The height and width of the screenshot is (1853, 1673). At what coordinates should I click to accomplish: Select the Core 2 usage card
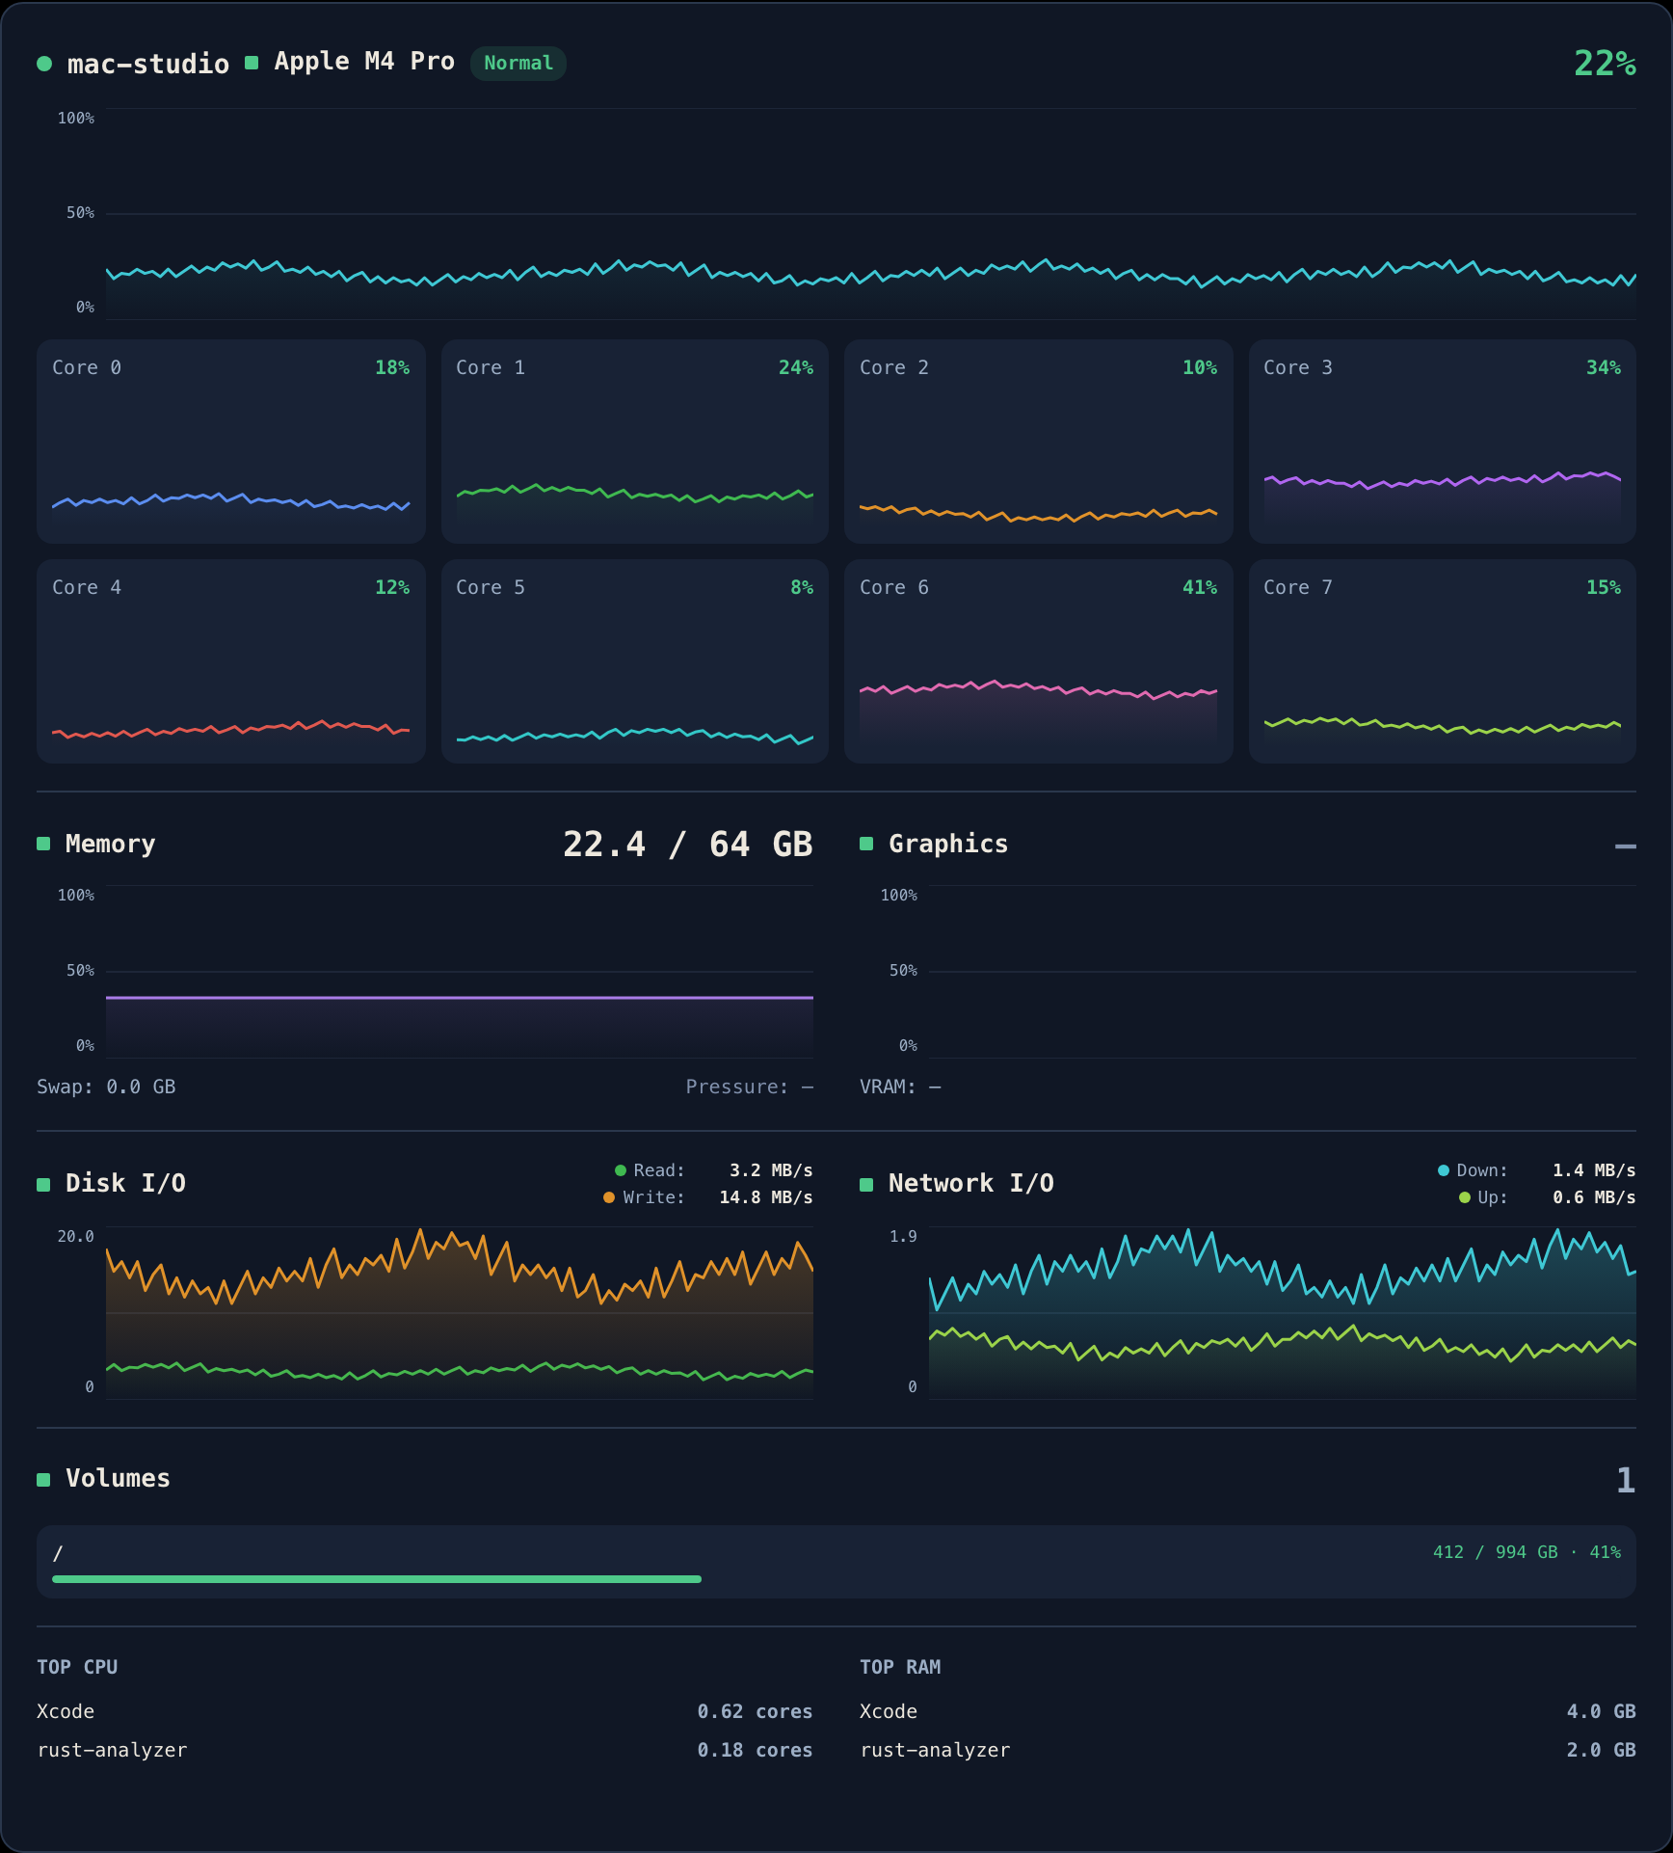[1039, 442]
